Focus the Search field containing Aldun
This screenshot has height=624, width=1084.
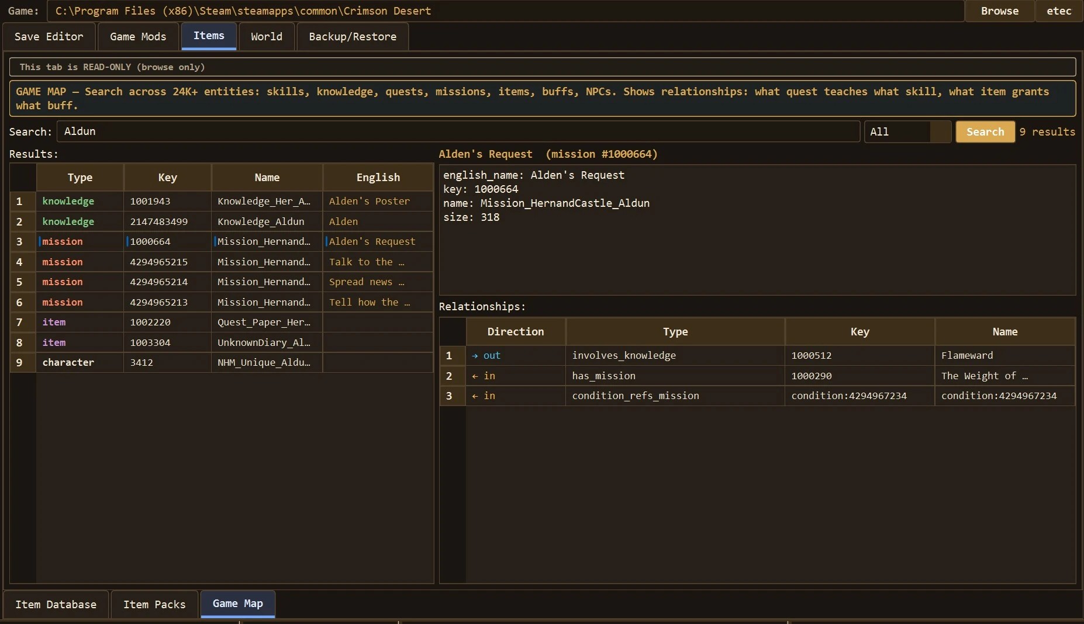458,131
